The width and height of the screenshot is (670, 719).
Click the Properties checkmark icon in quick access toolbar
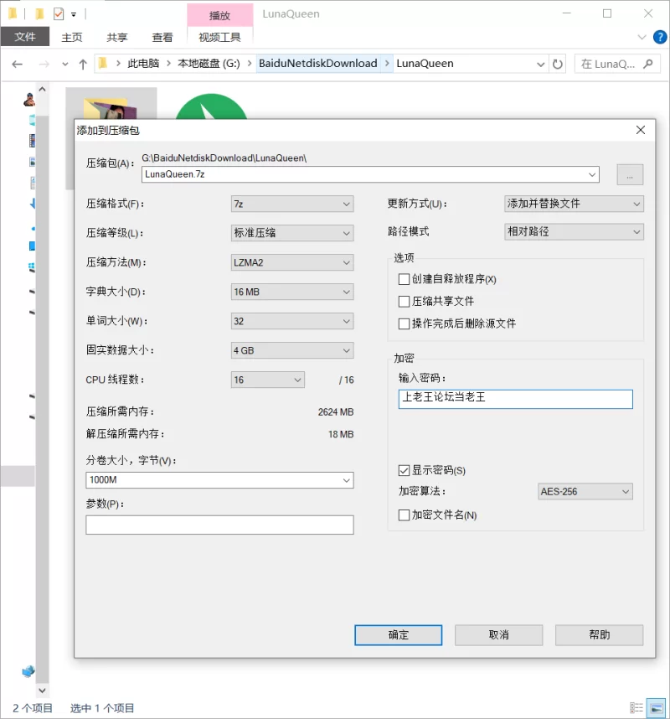[58, 14]
